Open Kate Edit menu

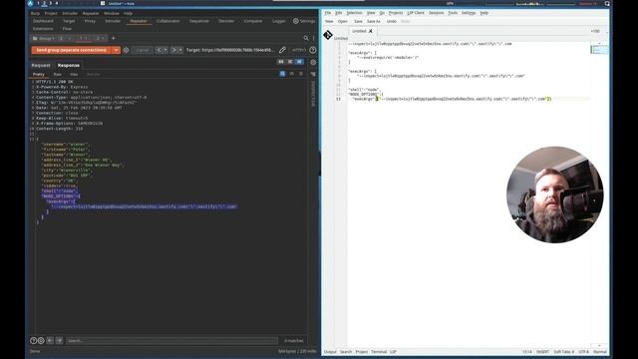point(338,13)
